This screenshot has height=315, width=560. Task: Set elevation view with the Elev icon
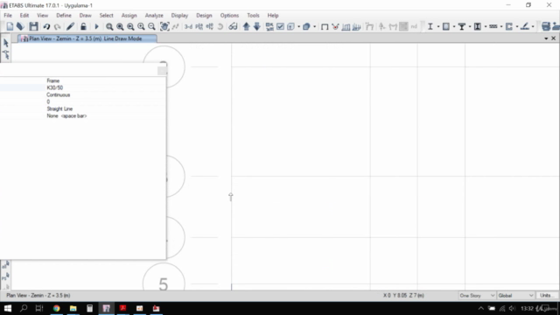(x=210, y=26)
